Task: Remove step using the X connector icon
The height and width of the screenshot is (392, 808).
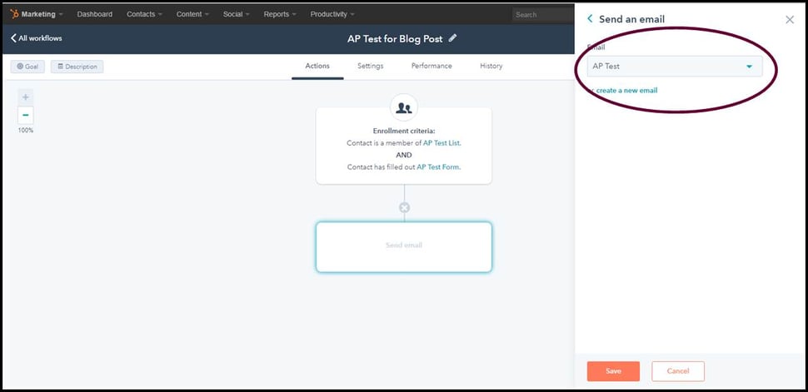Action: coord(404,207)
